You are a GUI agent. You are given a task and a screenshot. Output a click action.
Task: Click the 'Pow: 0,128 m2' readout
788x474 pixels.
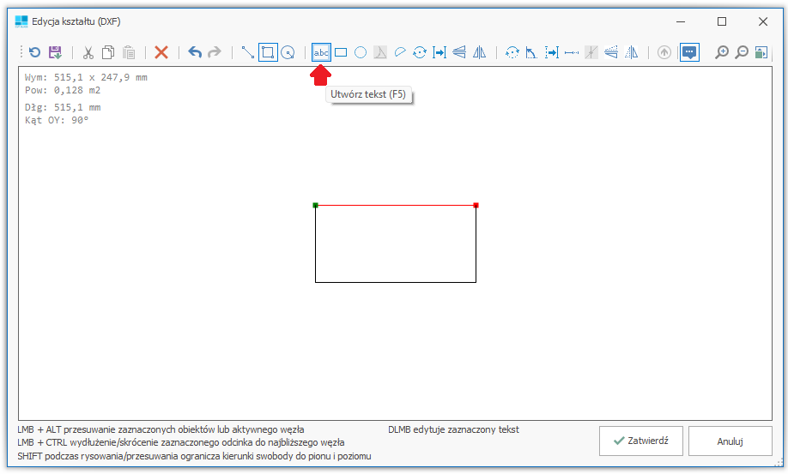(63, 90)
